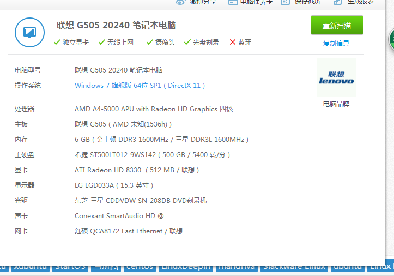Click optical drive text 东芝-三星 CDDVDW SN-208DB
The height and width of the screenshot is (276, 394).
pyautogui.click(x=141, y=201)
